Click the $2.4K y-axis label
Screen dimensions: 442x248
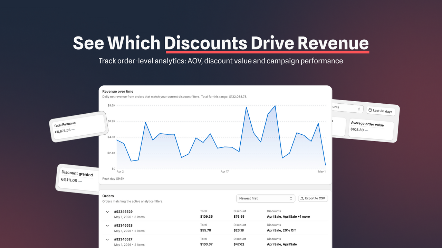pyautogui.click(x=111, y=153)
